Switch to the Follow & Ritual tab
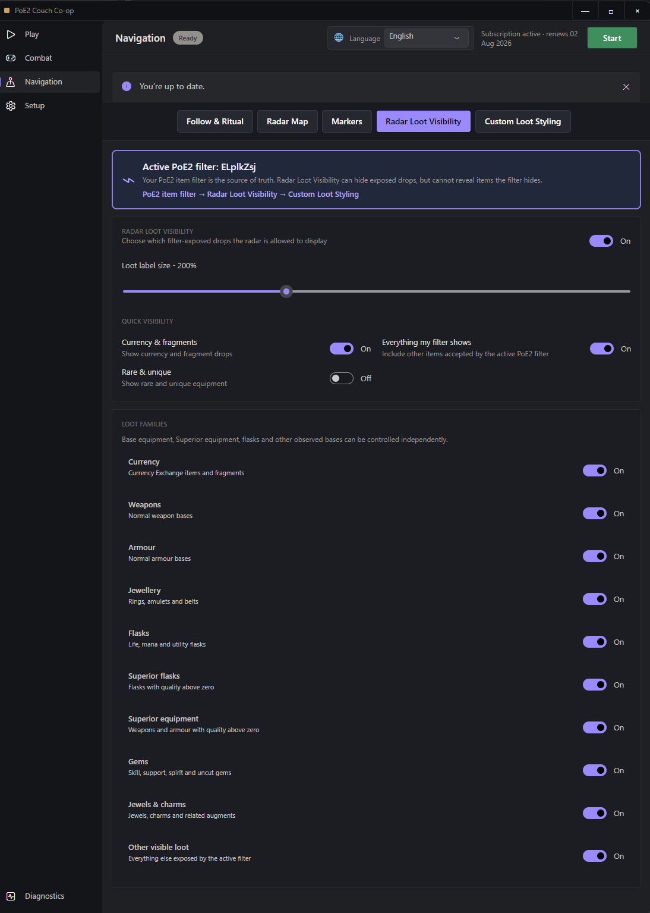 pyautogui.click(x=215, y=121)
